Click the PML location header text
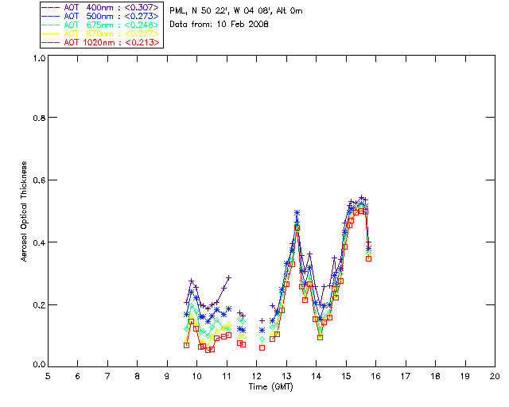 [x=236, y=11]
